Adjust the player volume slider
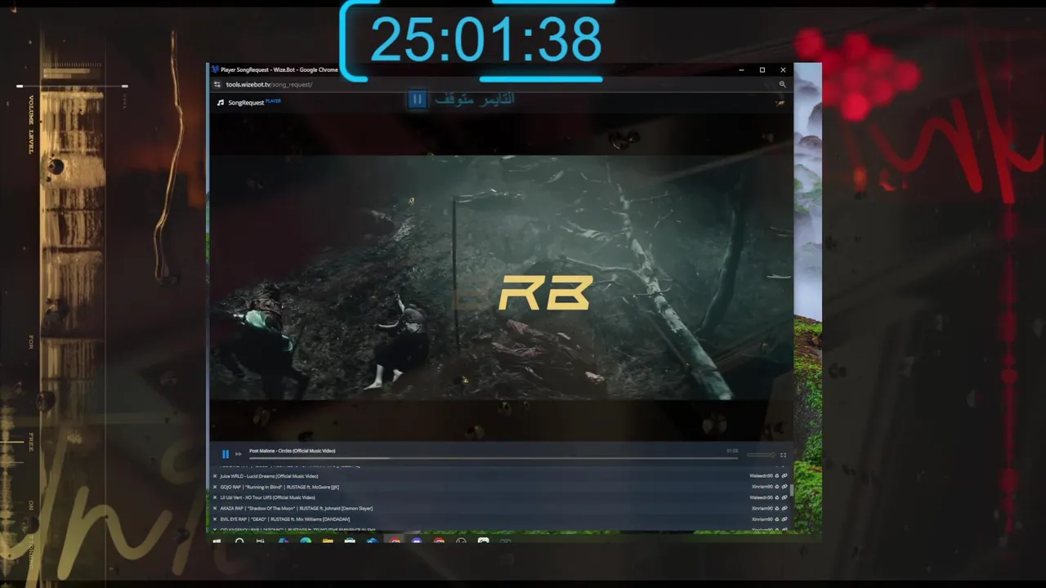The width and height of the screenshot is (1046, 588). tap(761, 455)
